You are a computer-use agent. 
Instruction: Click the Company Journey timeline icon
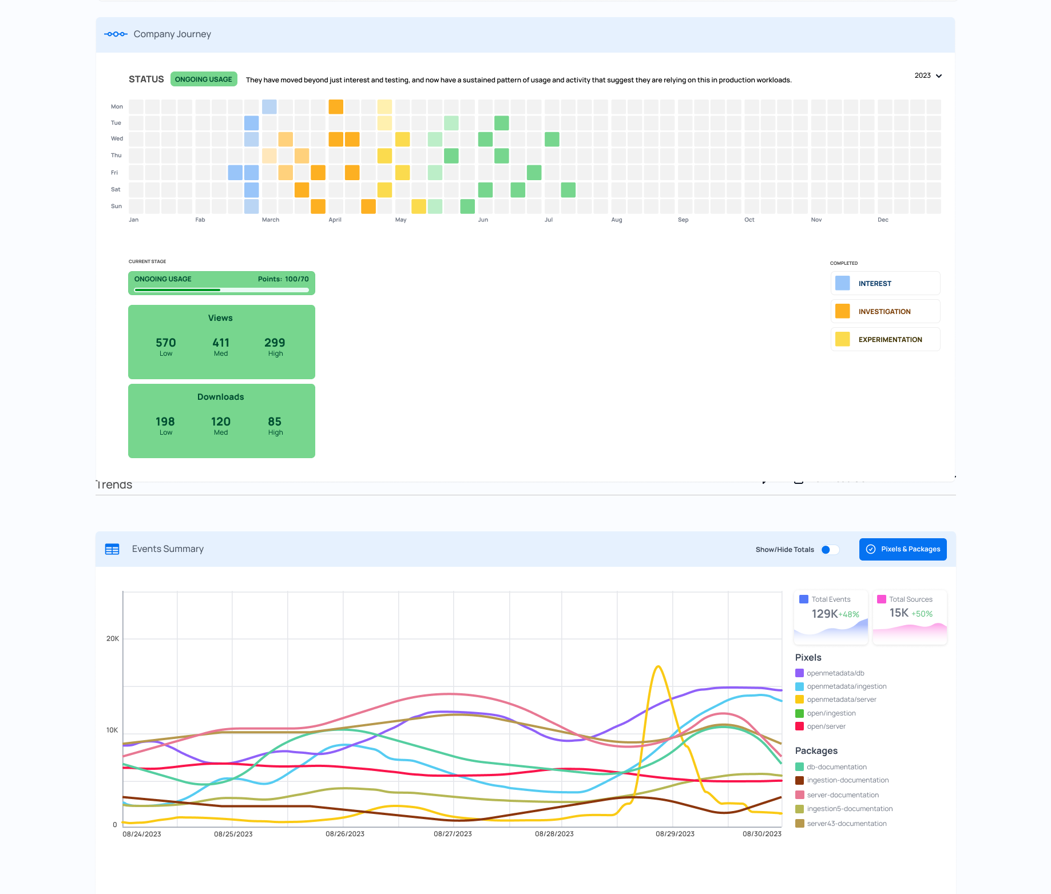(116, 34)
